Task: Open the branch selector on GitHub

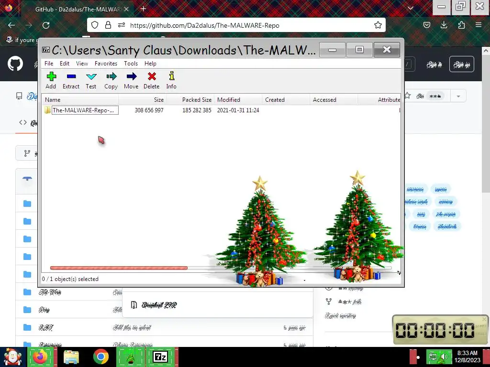Action: (x=27, y=153)
